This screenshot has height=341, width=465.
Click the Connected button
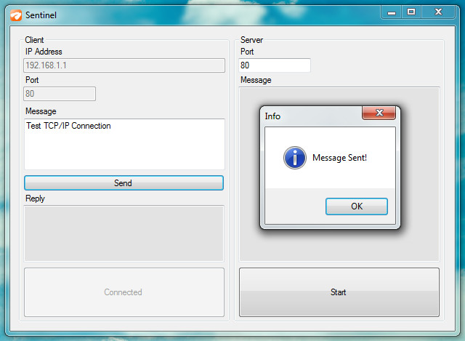pos(124,292)
